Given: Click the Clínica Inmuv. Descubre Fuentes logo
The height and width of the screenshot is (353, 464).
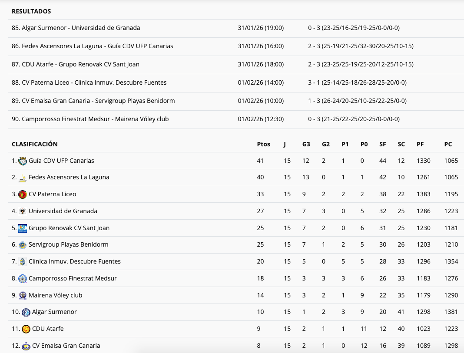Looking at the screenshot, I should (23, 262).
